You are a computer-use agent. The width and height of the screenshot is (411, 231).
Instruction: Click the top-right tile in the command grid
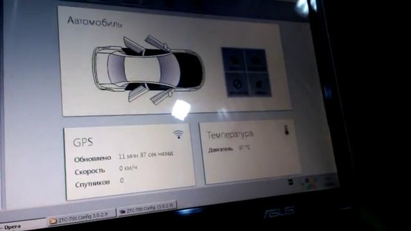256,60
